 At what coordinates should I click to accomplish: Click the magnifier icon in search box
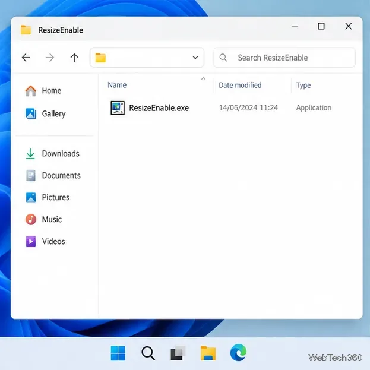(x=223, y=58)
